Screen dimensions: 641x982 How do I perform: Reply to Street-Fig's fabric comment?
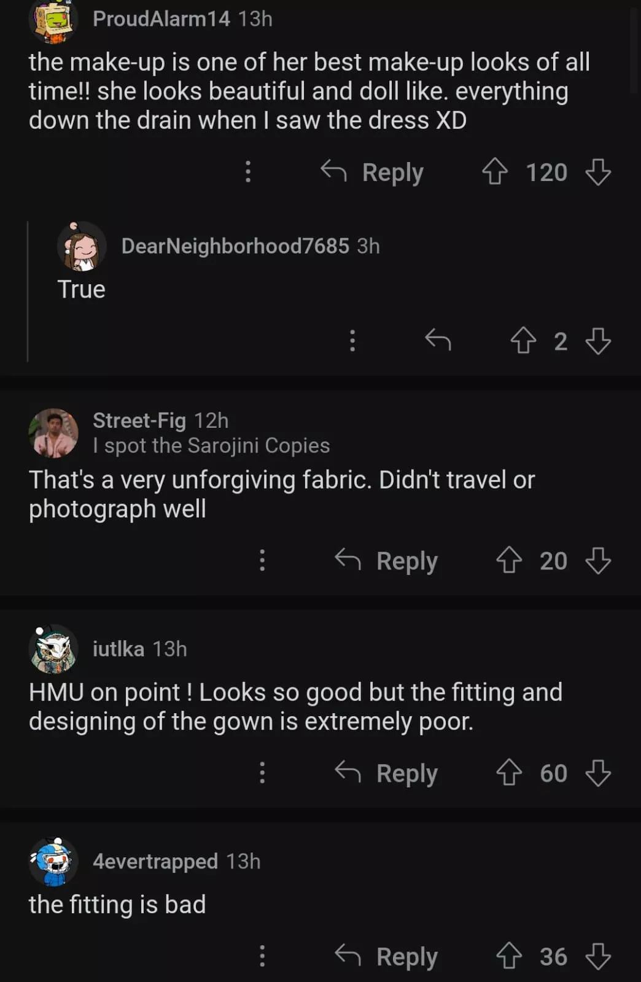[x=387, y=560]
